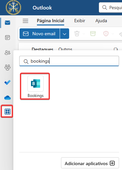
Task: Expand the Report options chevron
Action: 113,34
